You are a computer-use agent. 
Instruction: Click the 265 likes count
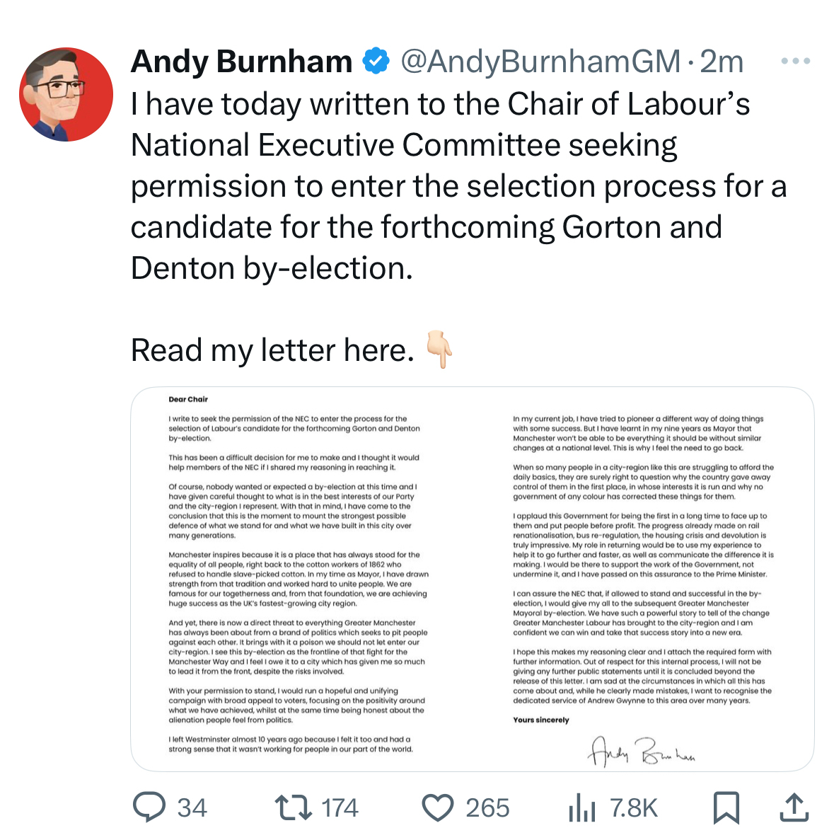(487, 807)
